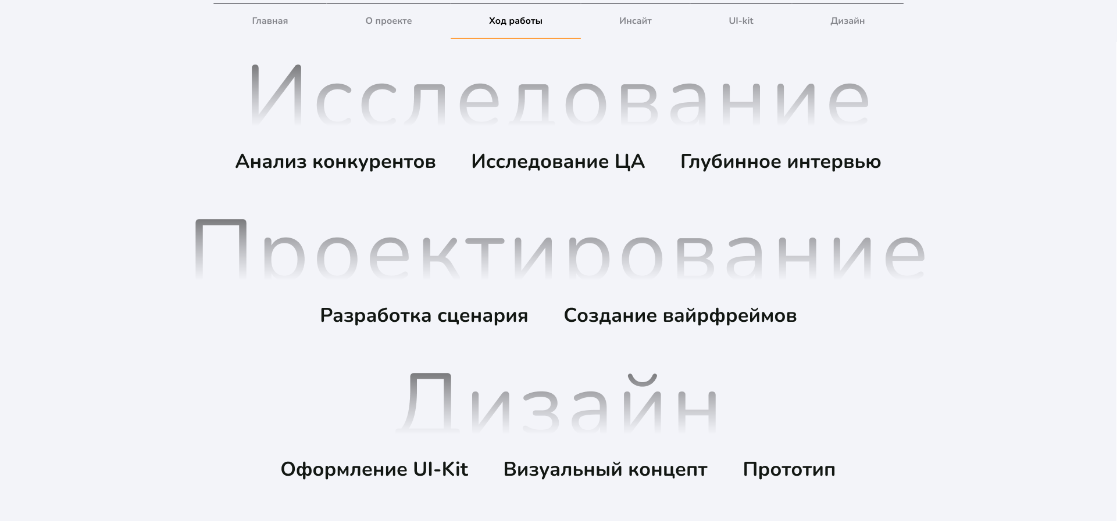Open Оформление UI-Kit
Viewport: 1117px width, 521px height.
tap(374, 469)
